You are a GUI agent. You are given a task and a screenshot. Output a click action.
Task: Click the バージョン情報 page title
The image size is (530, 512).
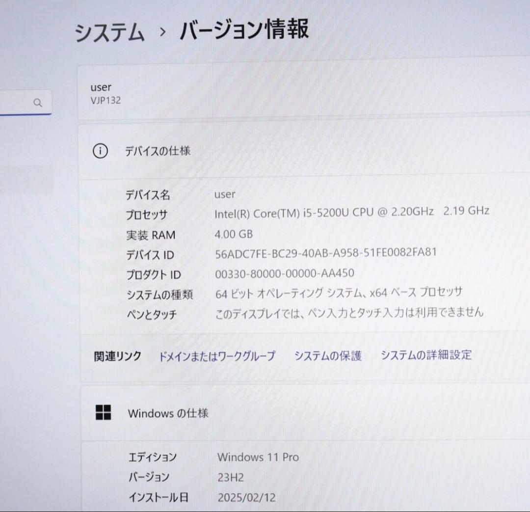click(244, 29)
